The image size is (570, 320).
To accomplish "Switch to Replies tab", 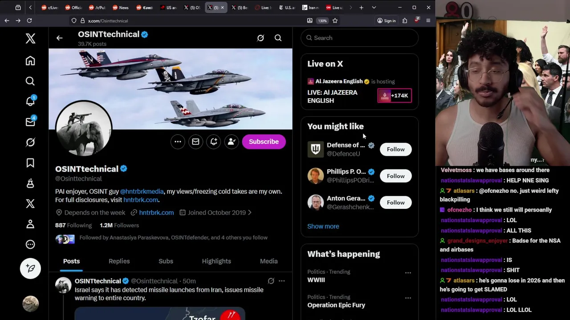I will (119, 261).
